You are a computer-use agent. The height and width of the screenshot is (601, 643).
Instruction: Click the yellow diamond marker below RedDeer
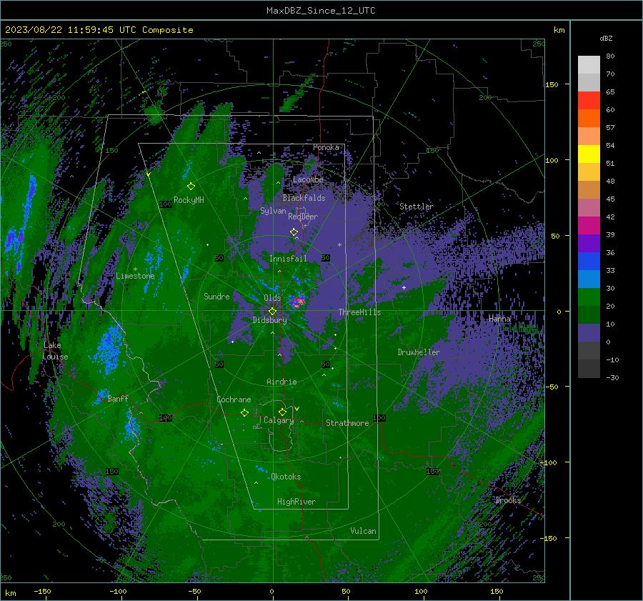(x=294, y=232)
